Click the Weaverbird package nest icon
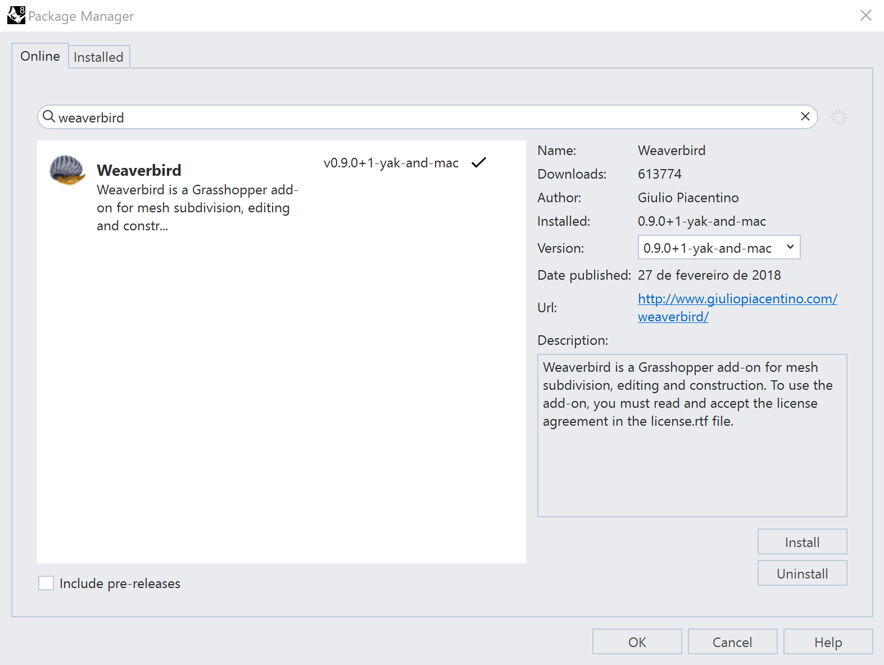 [67, 170]
